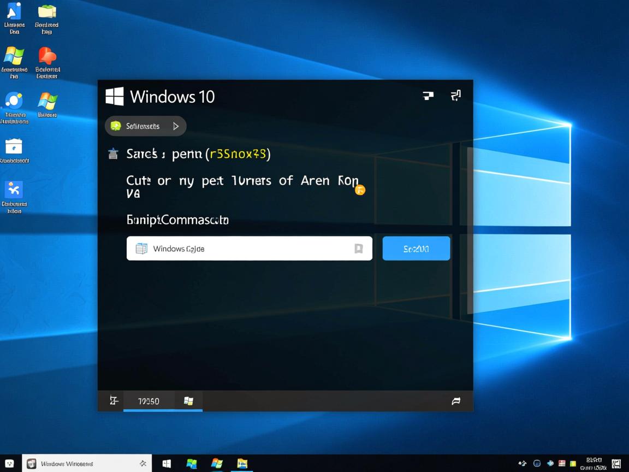The width and height of the screenshot is (629, 472).
Task: Expand the hidden icons arrow in the system tray
Action: (523, 463)
